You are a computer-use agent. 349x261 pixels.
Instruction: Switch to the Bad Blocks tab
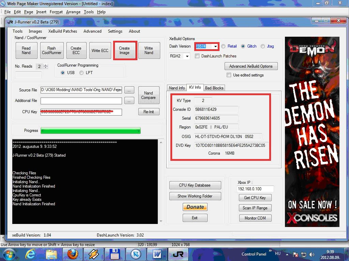tap(214, 88)
